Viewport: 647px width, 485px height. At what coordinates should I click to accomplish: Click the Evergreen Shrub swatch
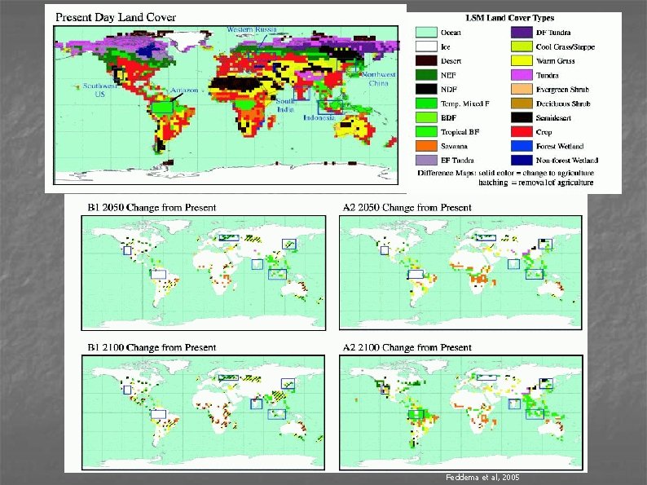pos(522,89)
